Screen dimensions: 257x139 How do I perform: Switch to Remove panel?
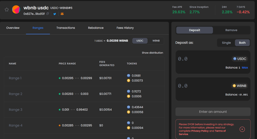coord(231,30)
